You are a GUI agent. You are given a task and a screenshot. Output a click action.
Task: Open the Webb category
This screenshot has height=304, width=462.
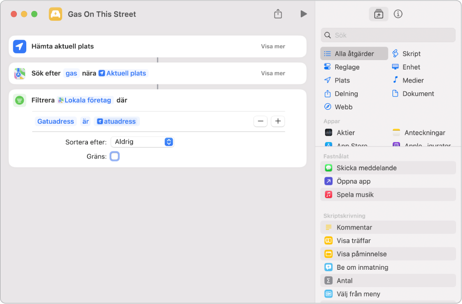338,107
